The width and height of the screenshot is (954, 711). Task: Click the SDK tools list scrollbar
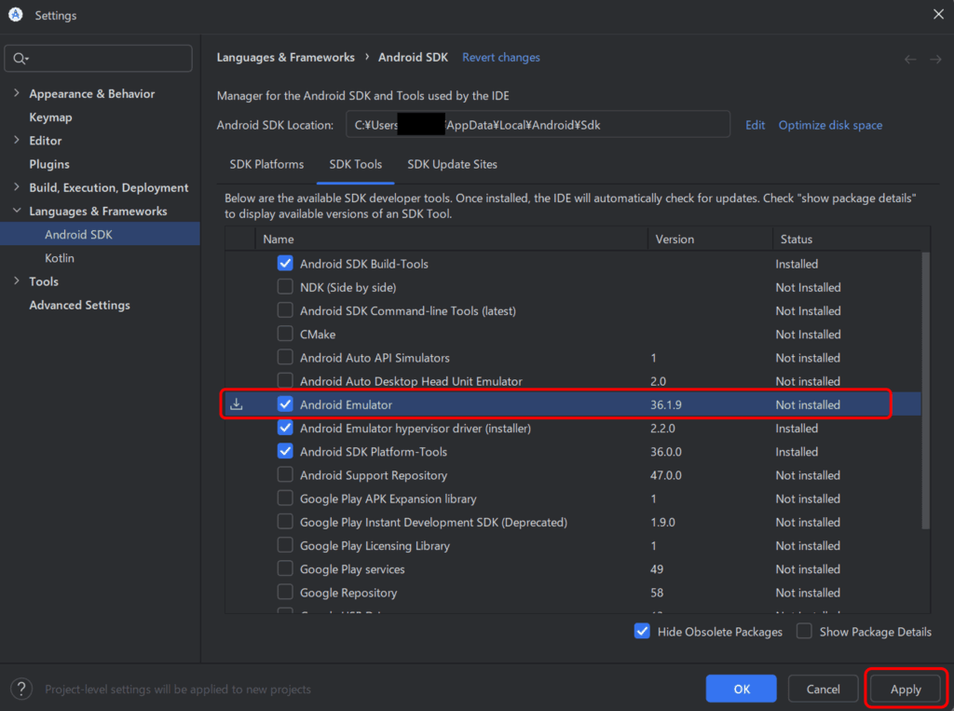(x=925, y=390)
